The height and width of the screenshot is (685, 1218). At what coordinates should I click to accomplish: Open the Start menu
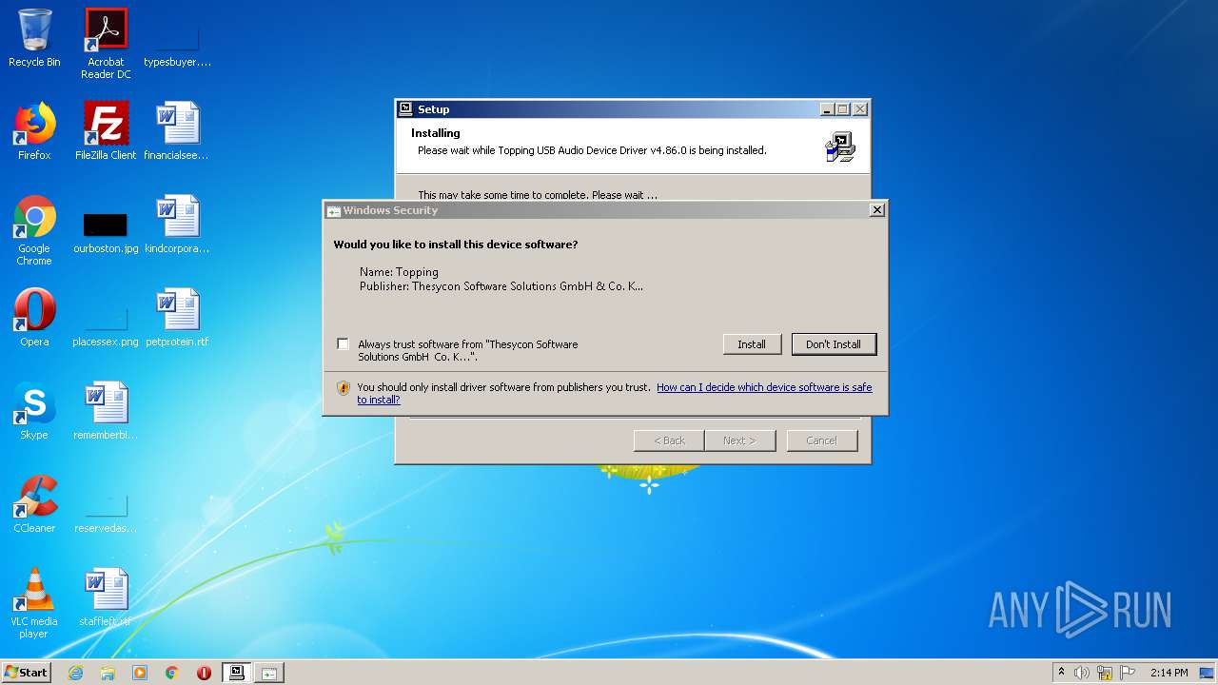tap(26, 673)
